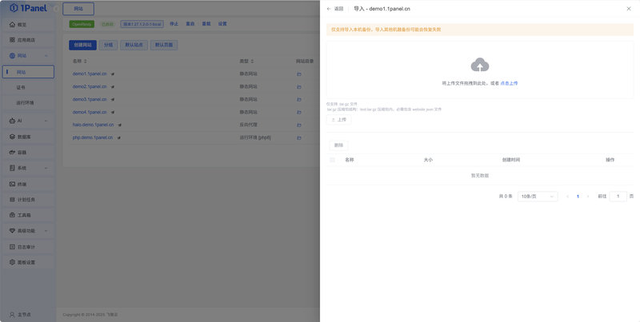Viewport: 640px width, 322px height.
Task: Select the 网站 tab at page top
Action: coord(78,9)
